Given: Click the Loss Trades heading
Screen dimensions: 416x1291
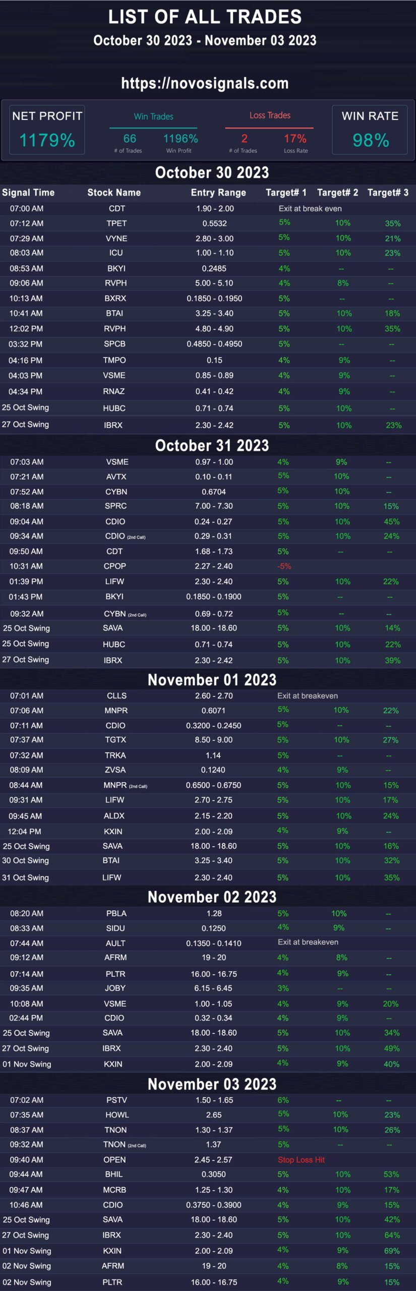Looking at the screenshot, I should tap(270, 115).
